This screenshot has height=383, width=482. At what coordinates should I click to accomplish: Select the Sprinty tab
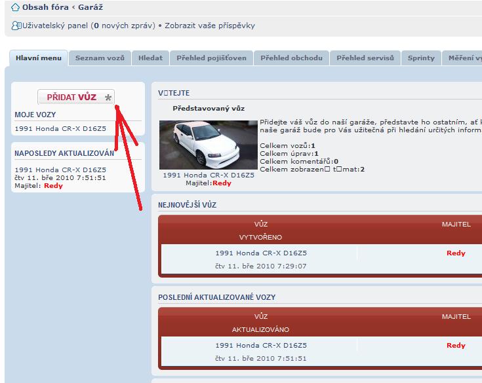click(x=421, y=58)
